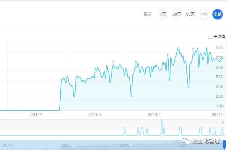This screenshot has height=151, width=227.
Task: Click the 2015 label in range selector
Action: coord(66,145)
